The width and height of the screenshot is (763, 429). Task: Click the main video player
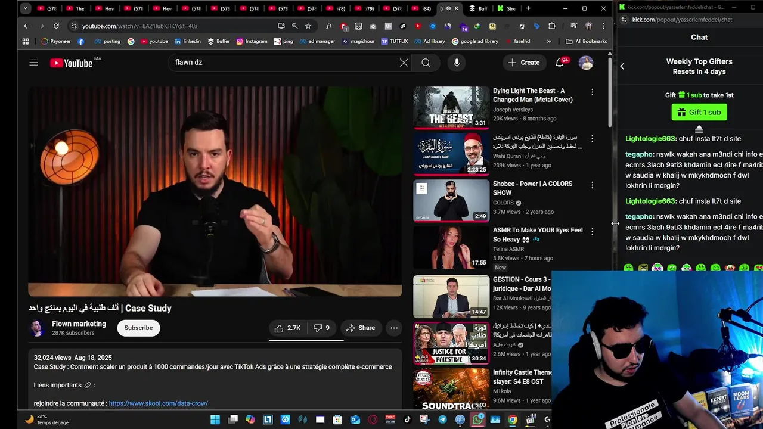click(x=215, y=191)
